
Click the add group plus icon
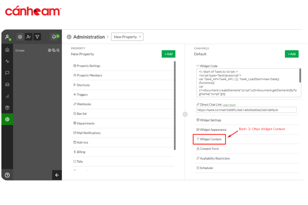click(50, 50)
